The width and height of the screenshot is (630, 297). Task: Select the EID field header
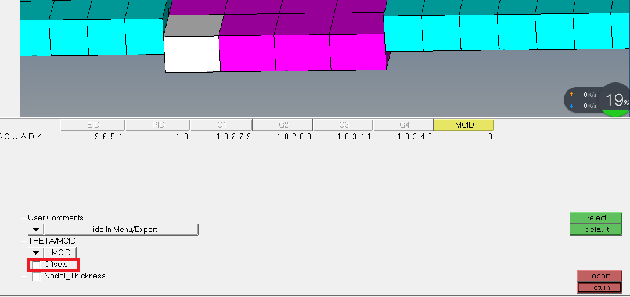(93, 125)
